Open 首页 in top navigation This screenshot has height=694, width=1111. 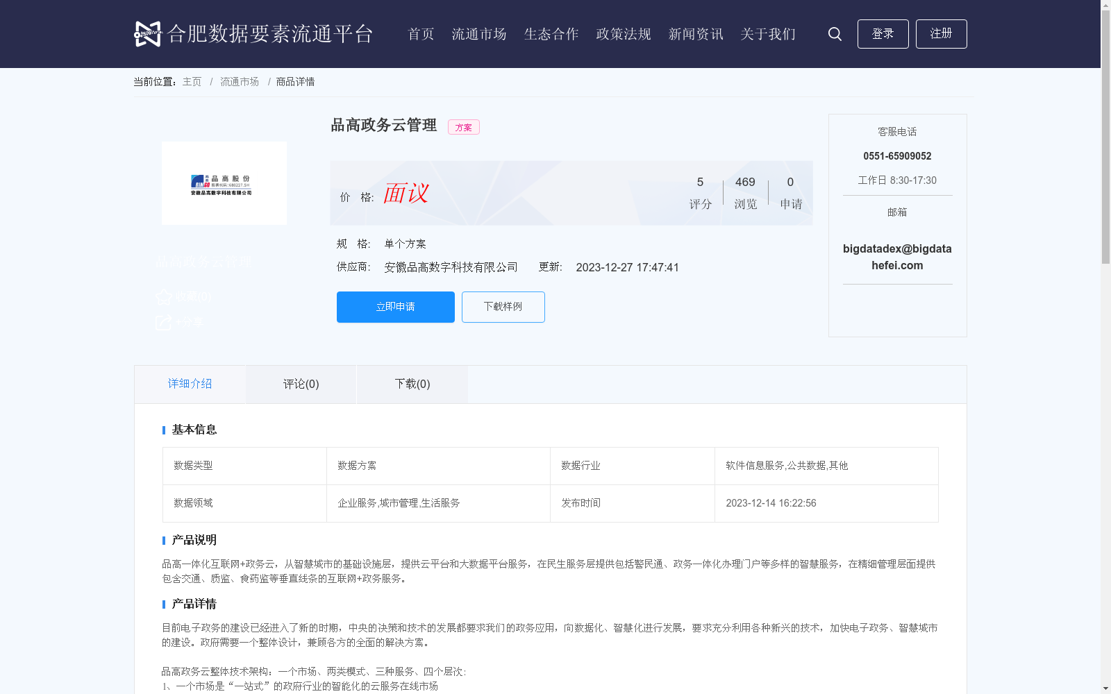tap(421, 34)
